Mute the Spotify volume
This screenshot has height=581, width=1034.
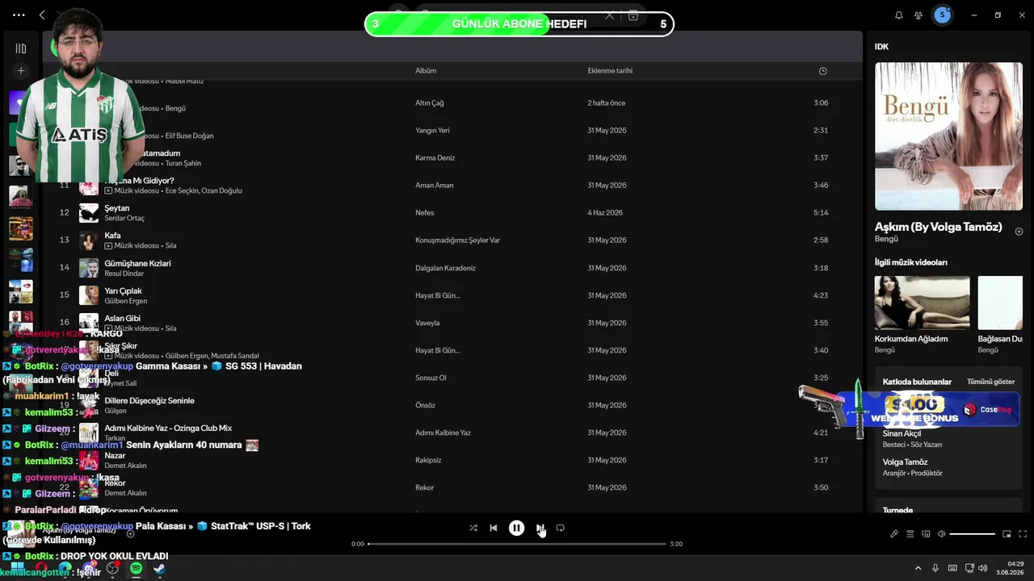(940, 534)
